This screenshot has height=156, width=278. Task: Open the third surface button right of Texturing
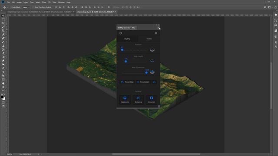click(152, 100)
